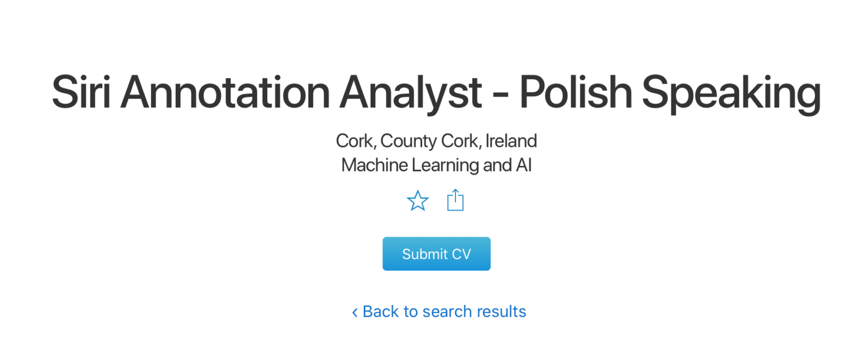Click the Machine Learning and AI team label
The width and height of the screenshot is (868, 358).
436,165
